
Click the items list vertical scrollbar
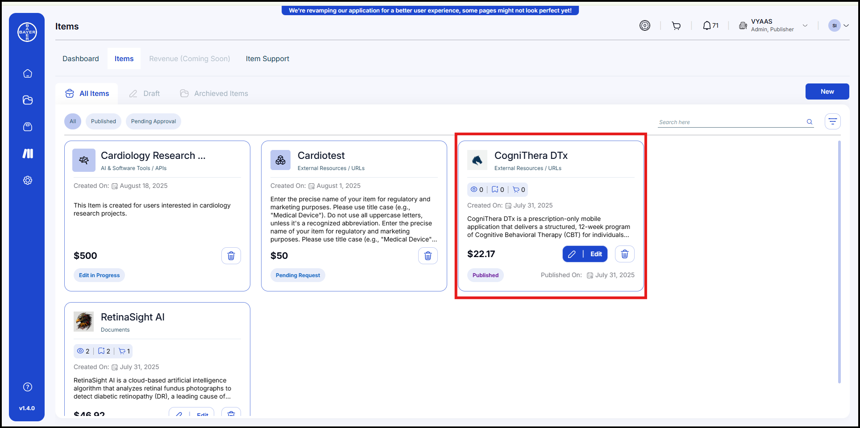pos(839,262)
